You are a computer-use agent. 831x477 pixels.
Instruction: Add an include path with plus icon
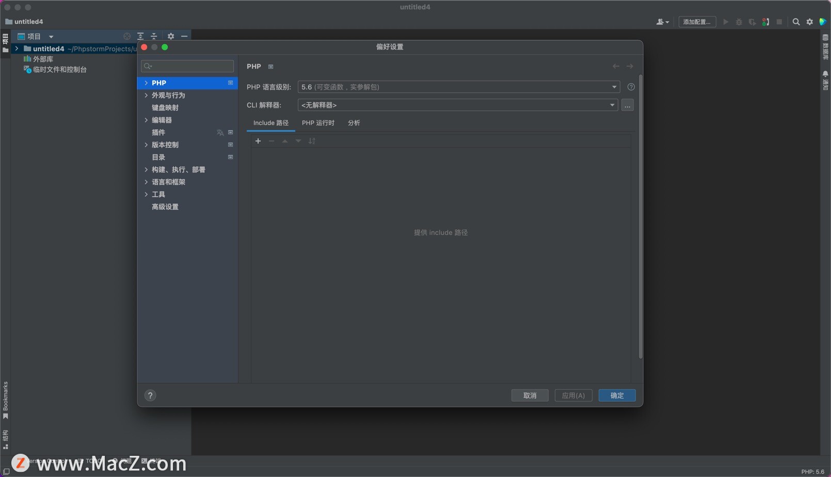pos(258,141)
